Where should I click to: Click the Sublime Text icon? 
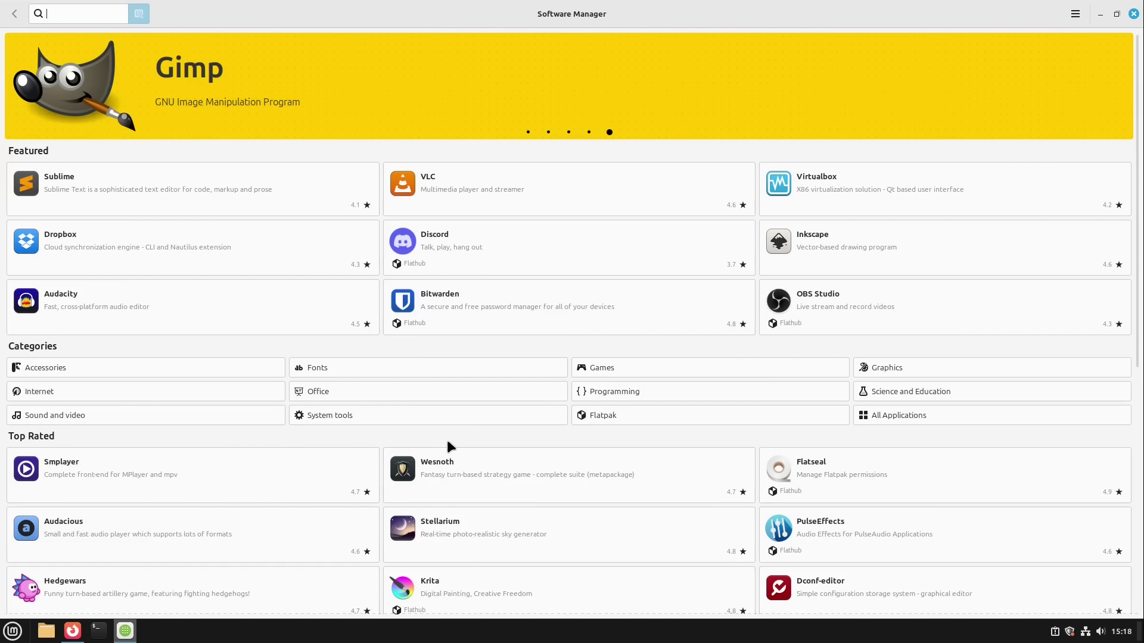[x=26, y=183]
